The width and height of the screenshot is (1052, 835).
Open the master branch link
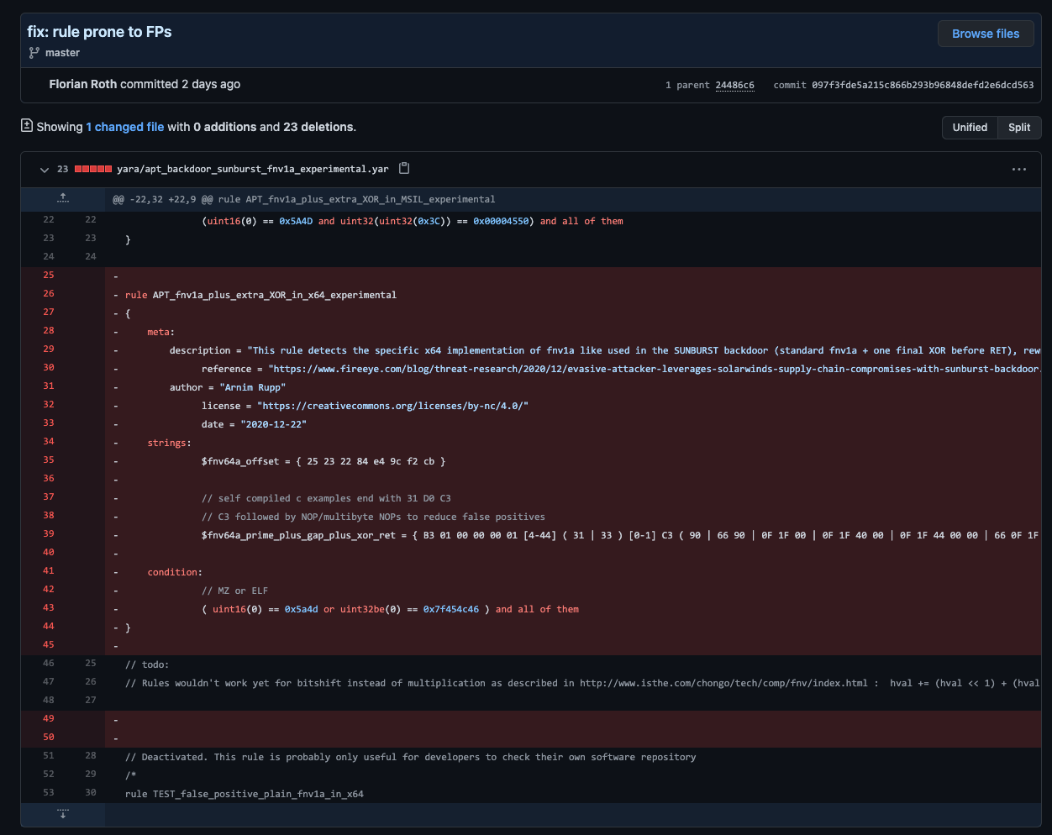(62, 53)
